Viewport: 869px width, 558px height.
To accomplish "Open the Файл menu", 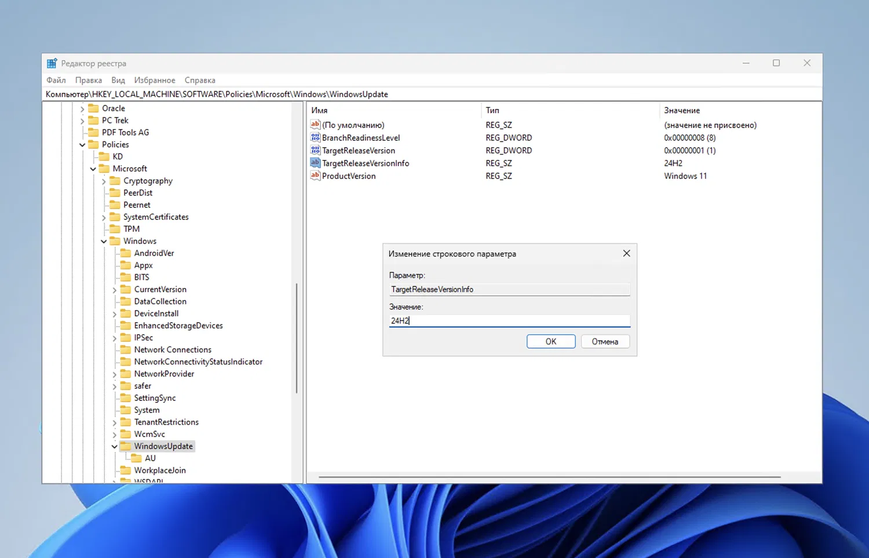I will click(56, 80).
